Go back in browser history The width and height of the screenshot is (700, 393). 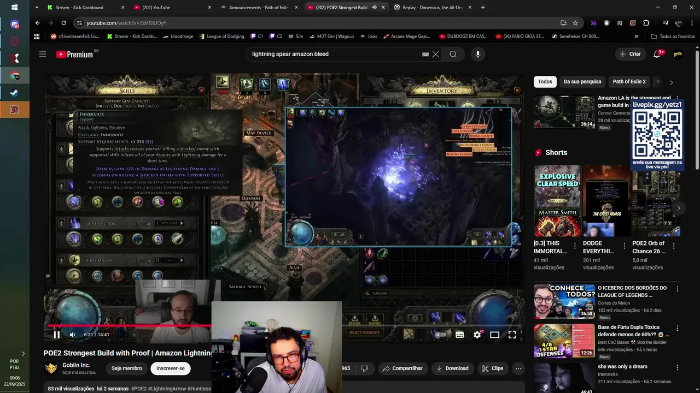point(37,23)
